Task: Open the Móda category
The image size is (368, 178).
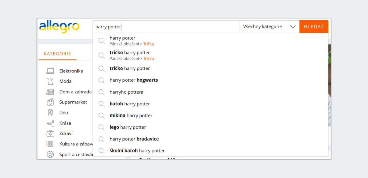Action: 65,81
